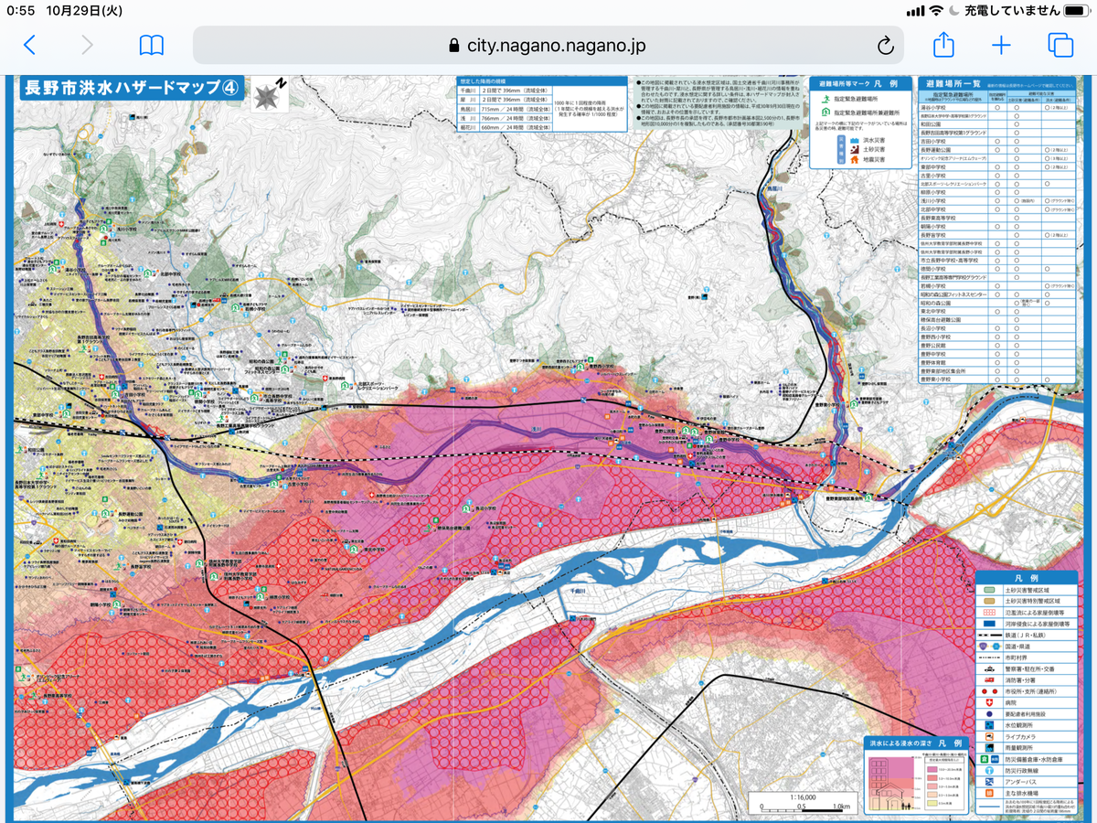Tap the Wi-Fi status icon
This screenshot has height=823, width=1097.
tap(936, 10)
